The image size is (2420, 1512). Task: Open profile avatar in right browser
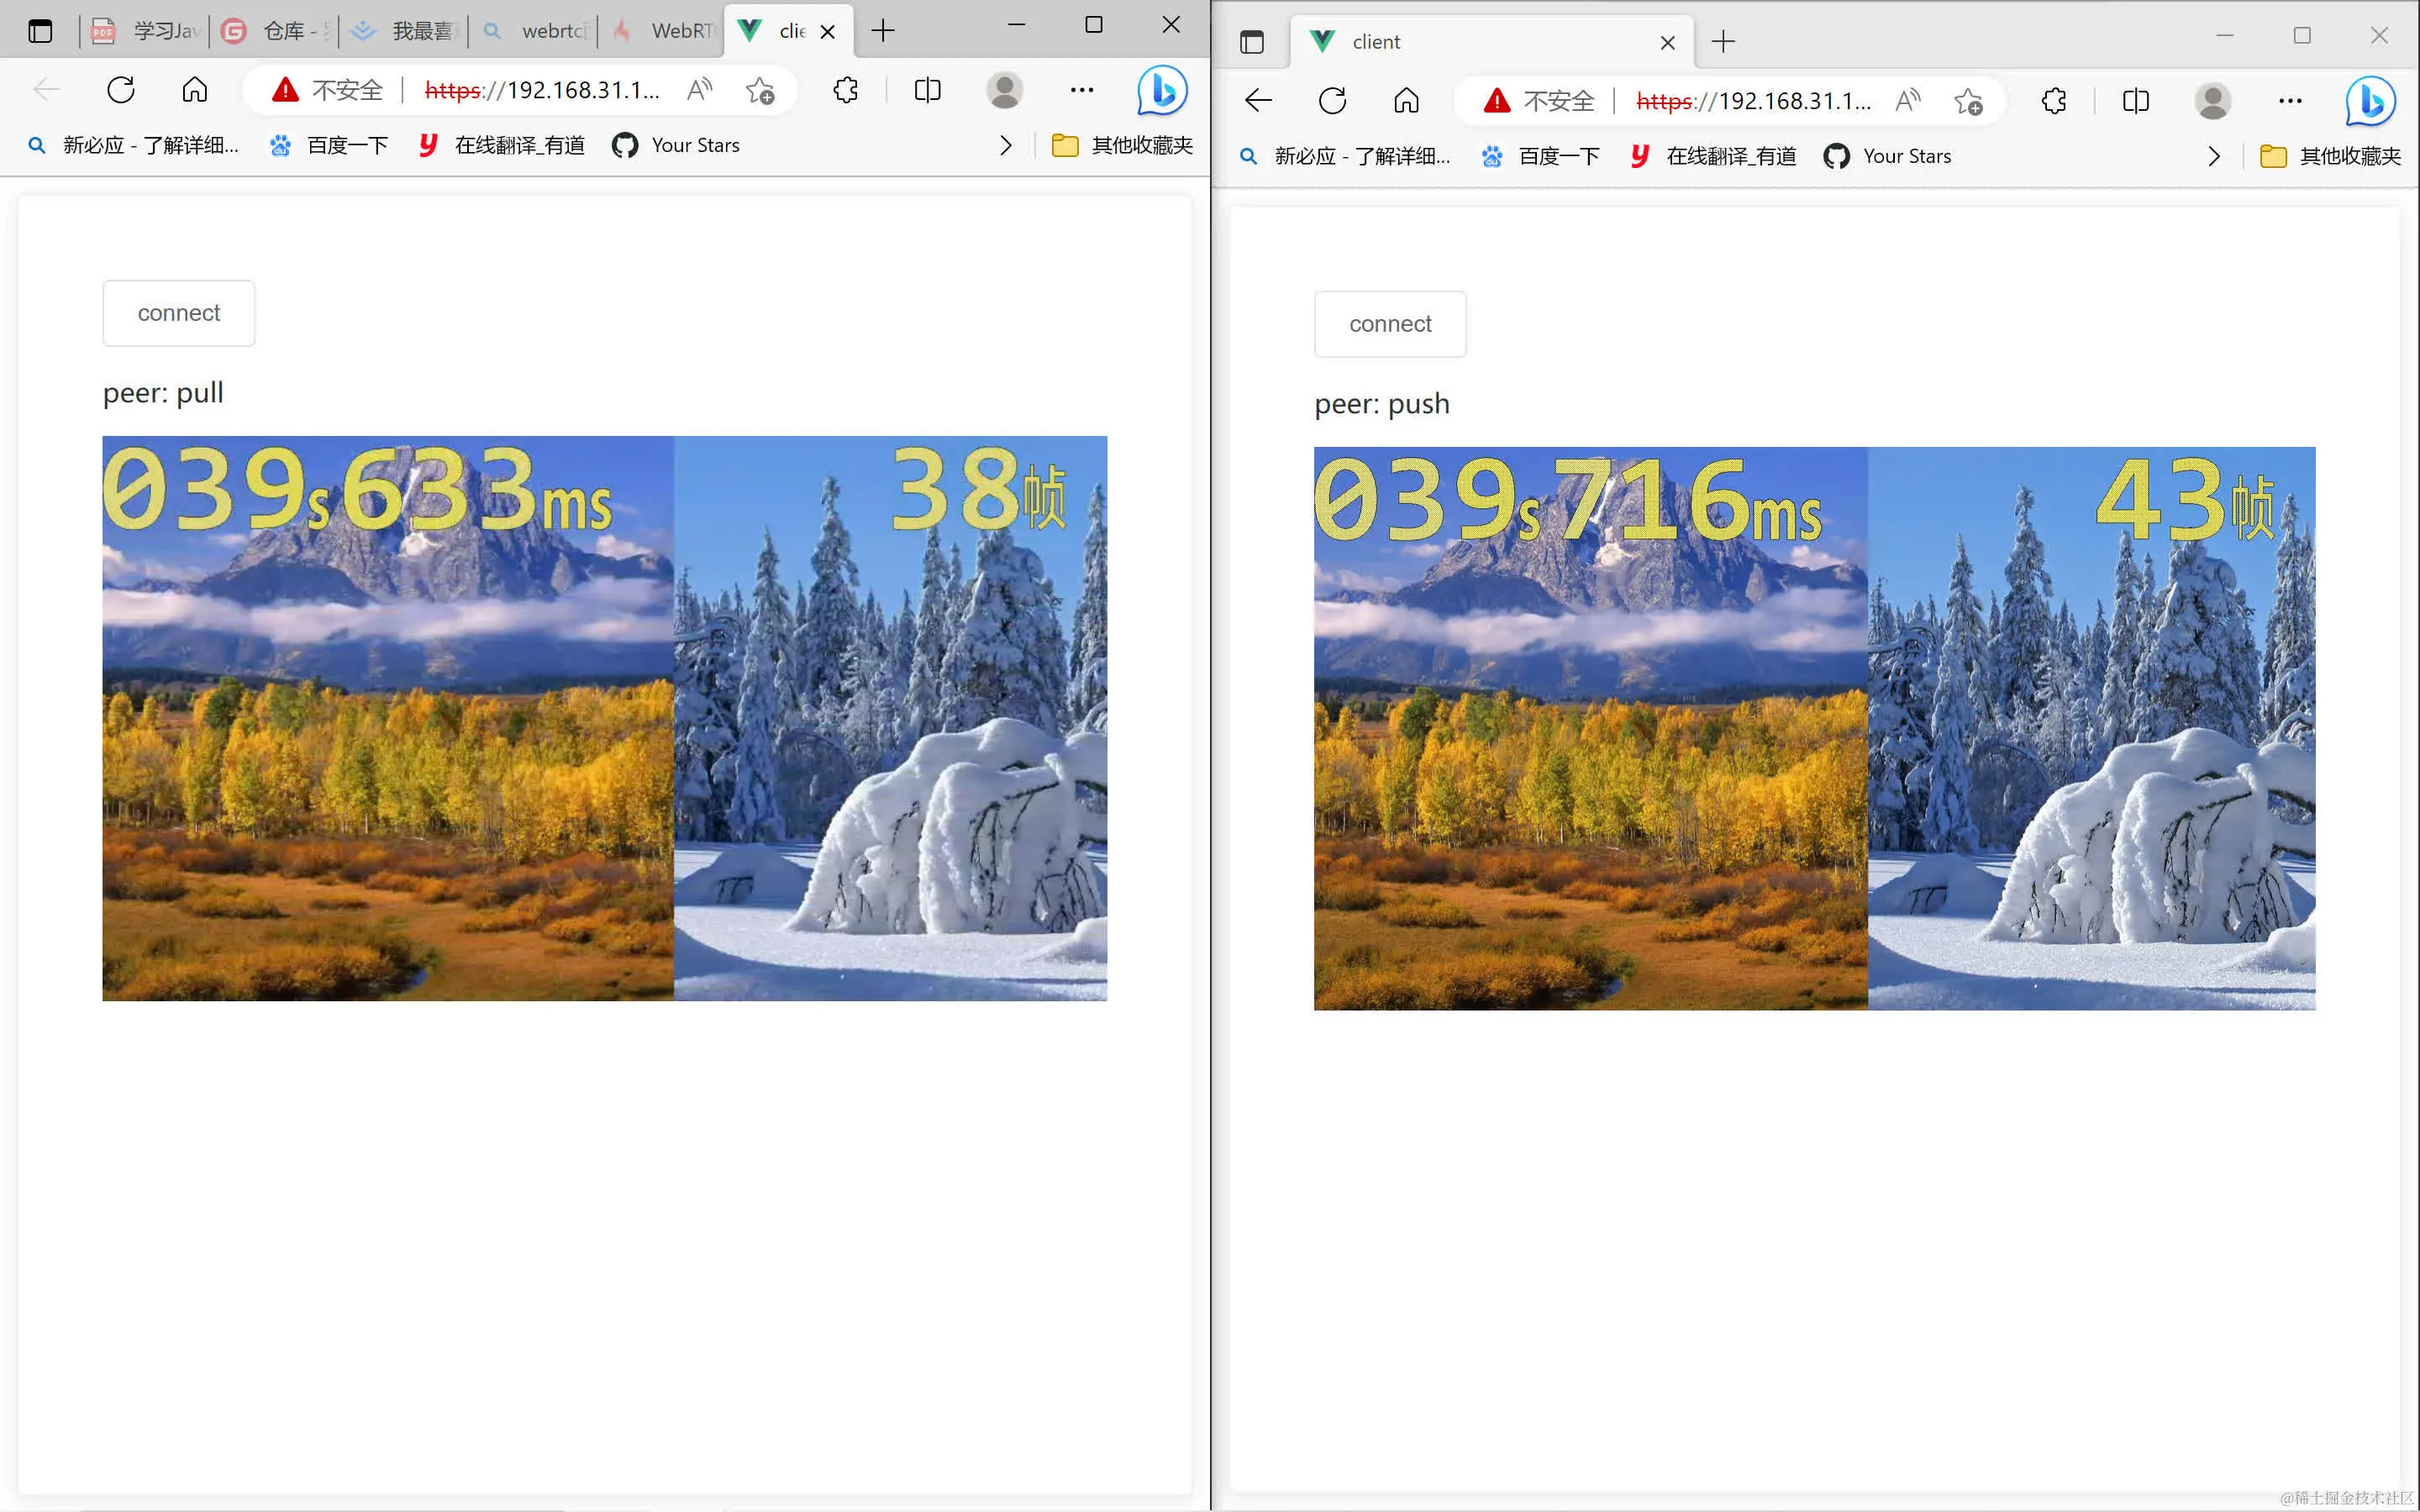[2212, 101]
